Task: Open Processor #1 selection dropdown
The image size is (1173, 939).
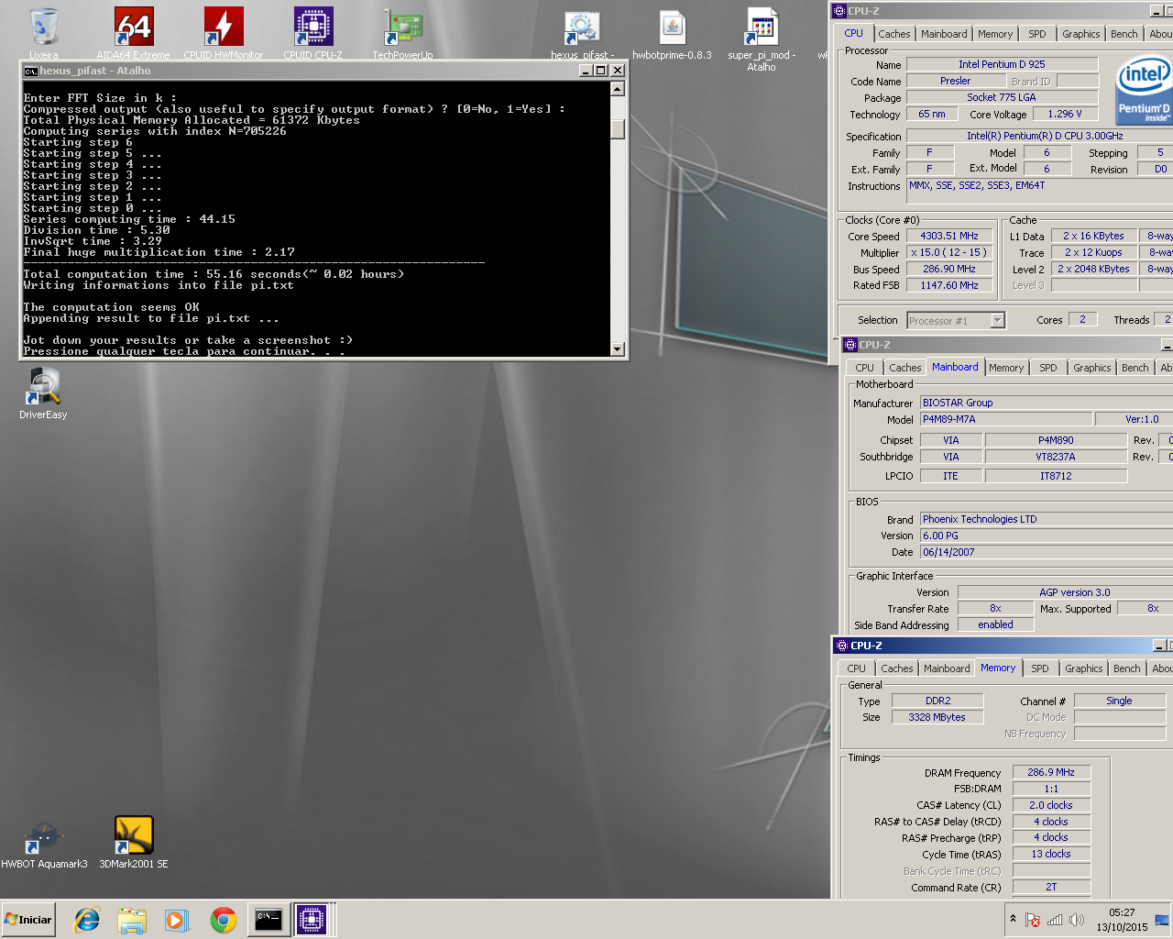Action: coord(998,321)
